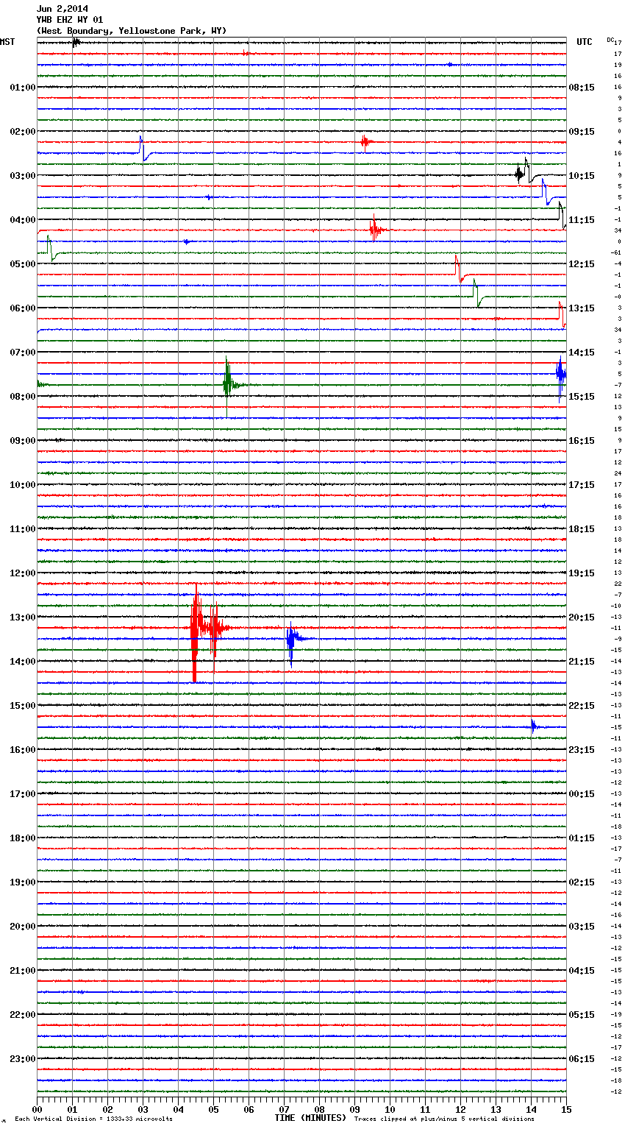Select the '02:00' MST time label
This screenshot has height=1129, width=625.
(22, 132)
